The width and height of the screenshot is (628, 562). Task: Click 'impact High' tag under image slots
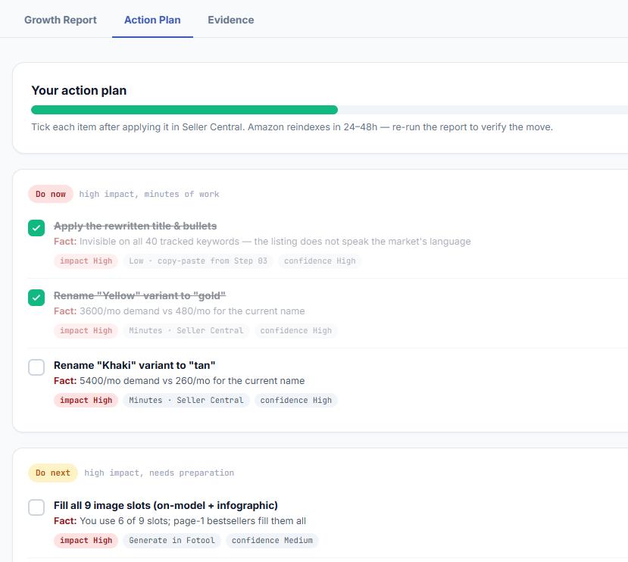tap(86, 540)
